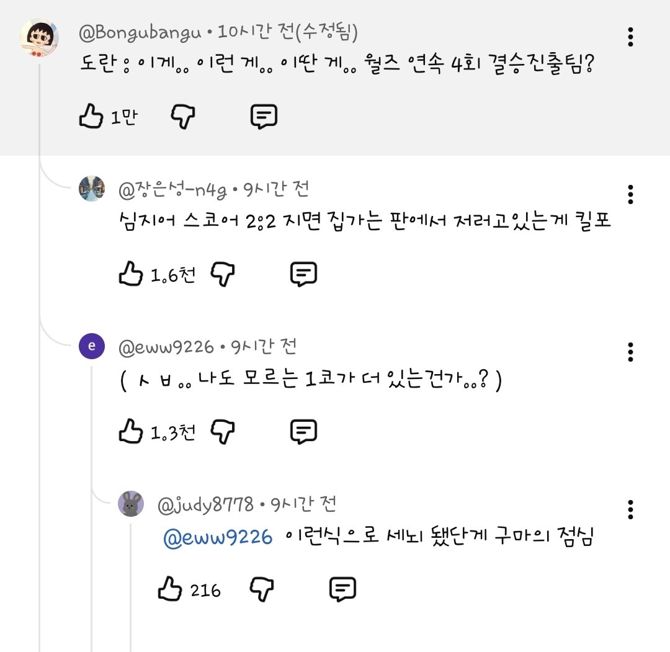This screenshot has height=652, width=670.
Task: Reply to @judy8778's comment
Action: pos(342,589)
